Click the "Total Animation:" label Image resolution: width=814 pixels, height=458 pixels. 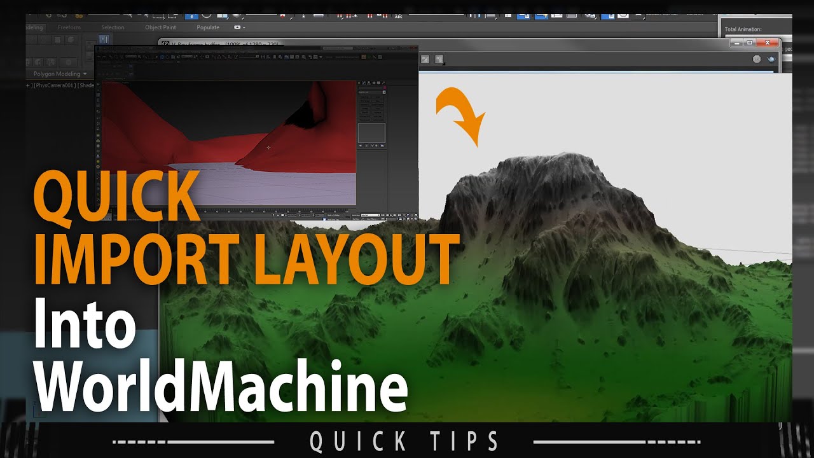(x=743, y=29)
